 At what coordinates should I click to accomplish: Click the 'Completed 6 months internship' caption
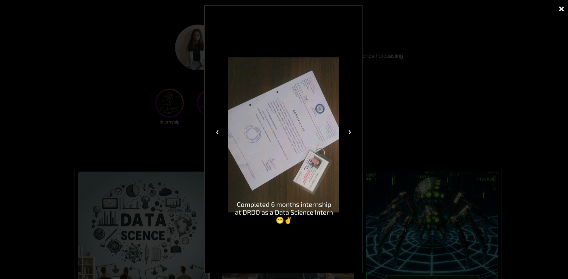284,205
